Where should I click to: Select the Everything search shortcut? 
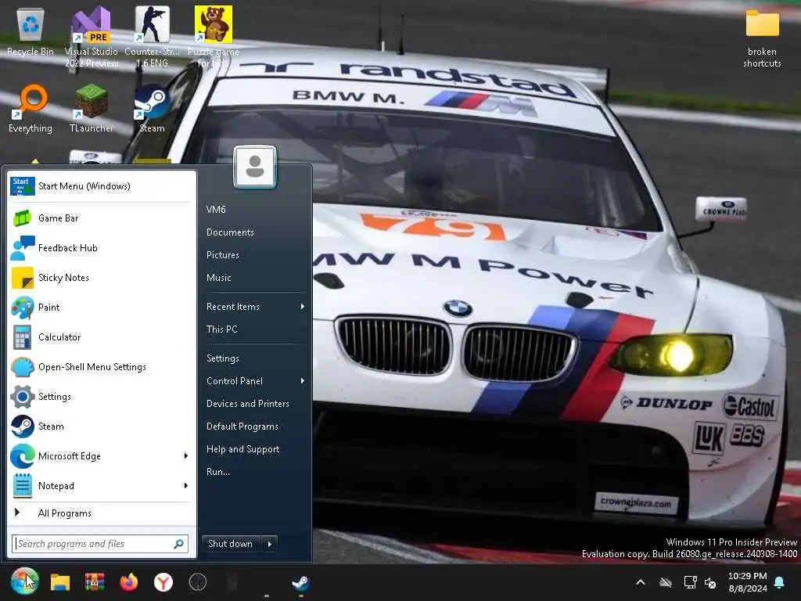tap(31, 108)
